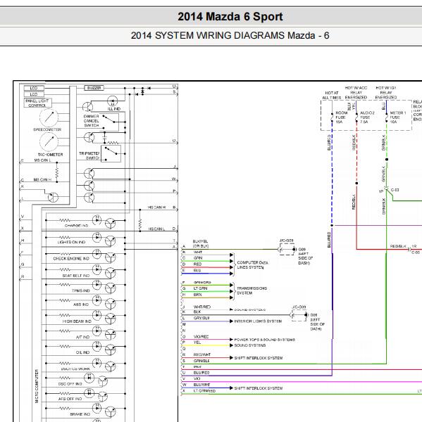This screenshot has width=422, height=422.
Task: Click the ILL IND label
Action: 114,109
